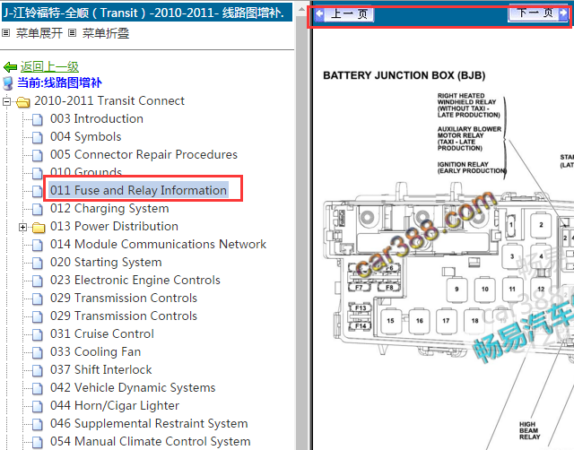This screenshot has height=450, width=574.
Task: Click page icon beside 011 Fuse and Relay
Action: pyautogui.click(x=37, y=191)
